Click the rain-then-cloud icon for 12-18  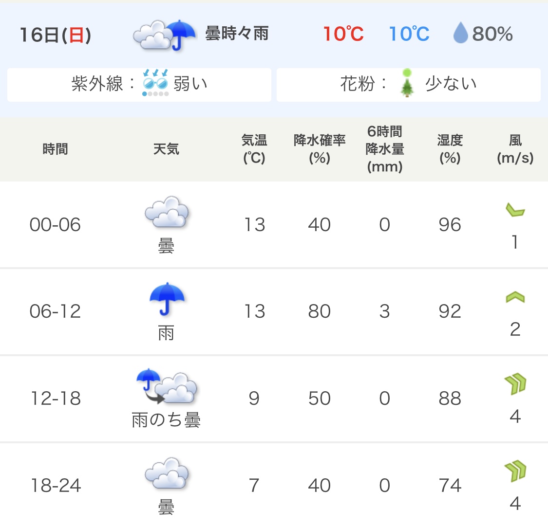click(x=167, y=386)
